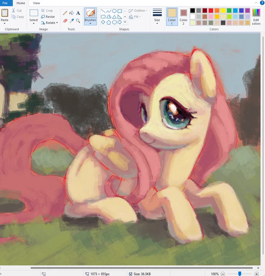Open the Select dropdown arrow
This screenshot has width=265, height=276.
pyautogui.click(x=34, y=24)
